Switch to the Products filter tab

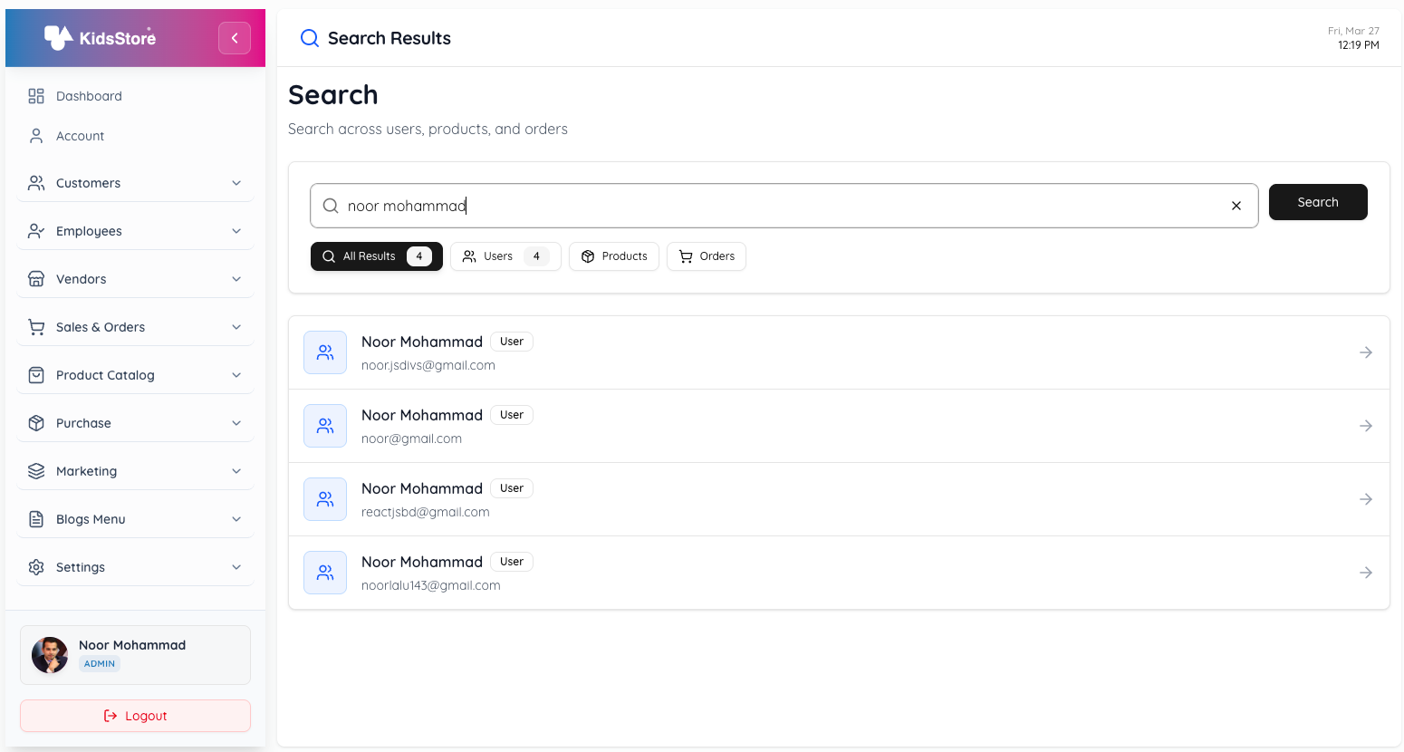click(613, 256)
